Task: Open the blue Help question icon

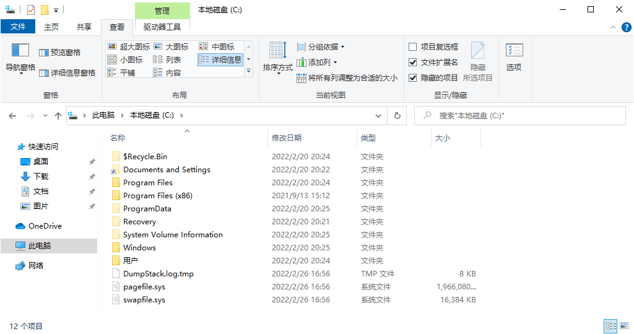Action: [626, 27]
